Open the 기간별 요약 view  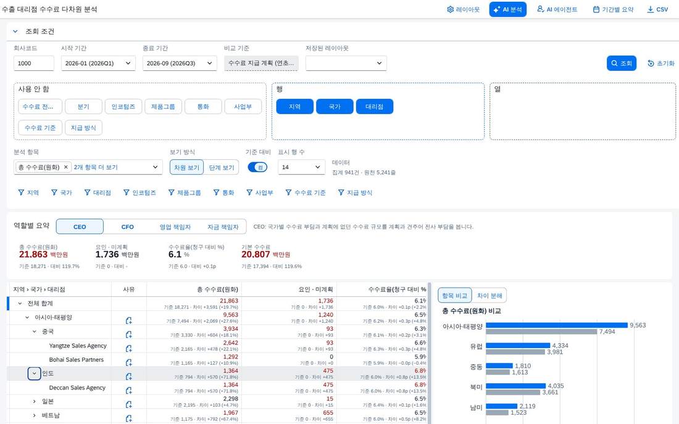[613, 9]
